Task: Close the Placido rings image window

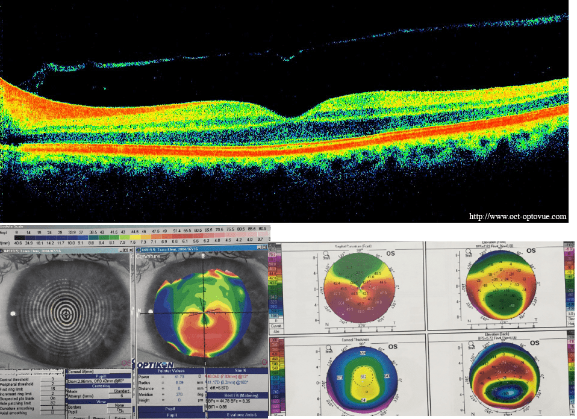Action: (x=131, y=250)
